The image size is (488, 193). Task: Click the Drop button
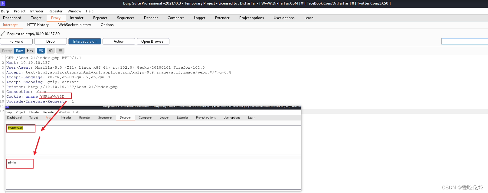pyautogui.click(x=51, y=41)
